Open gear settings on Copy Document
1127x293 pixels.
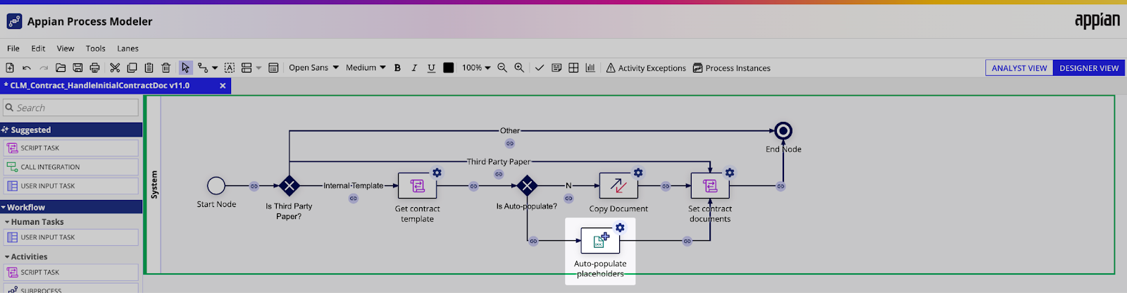(638, 173)
